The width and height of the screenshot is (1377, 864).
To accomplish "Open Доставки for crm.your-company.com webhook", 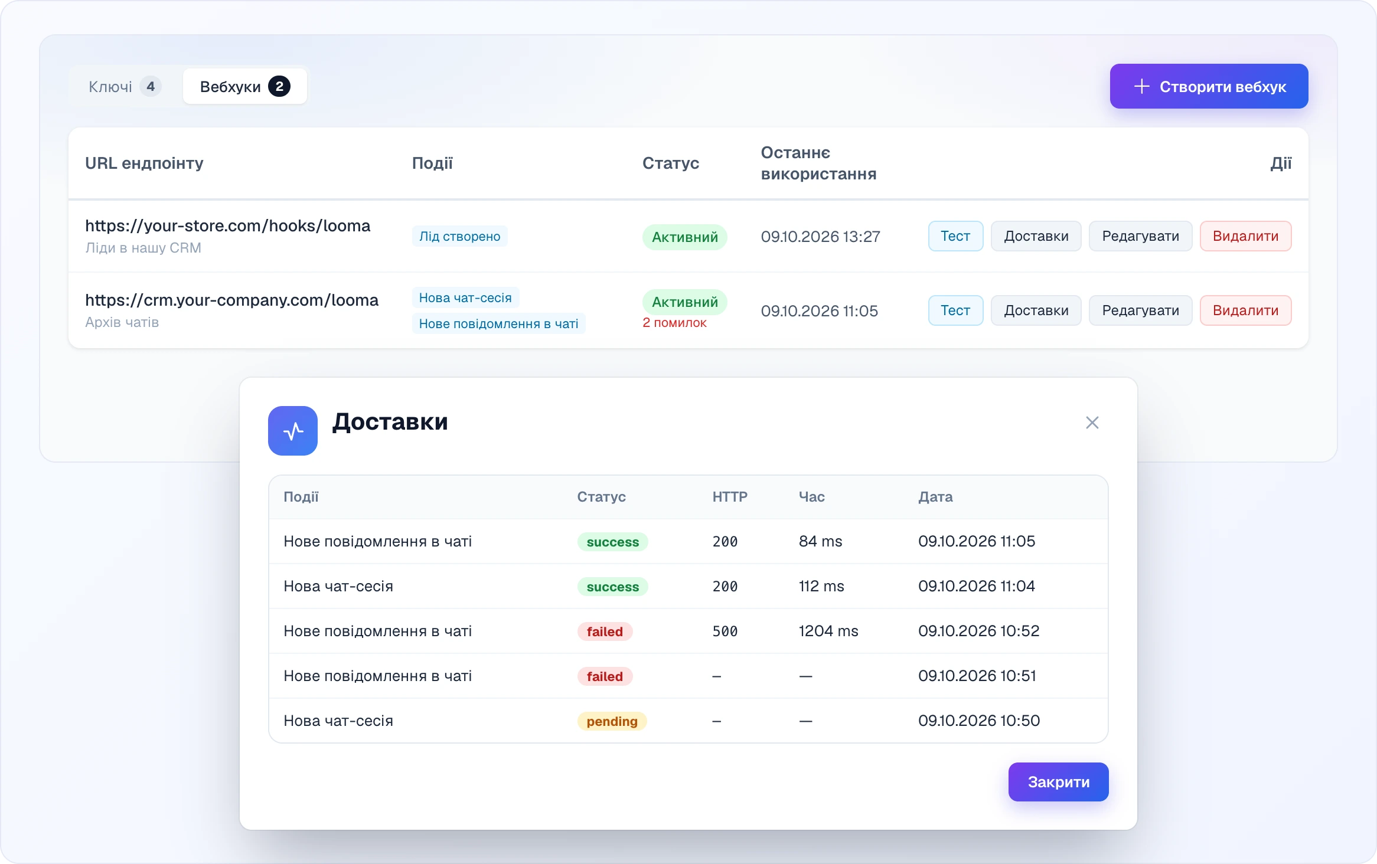I will point(1036,310).
